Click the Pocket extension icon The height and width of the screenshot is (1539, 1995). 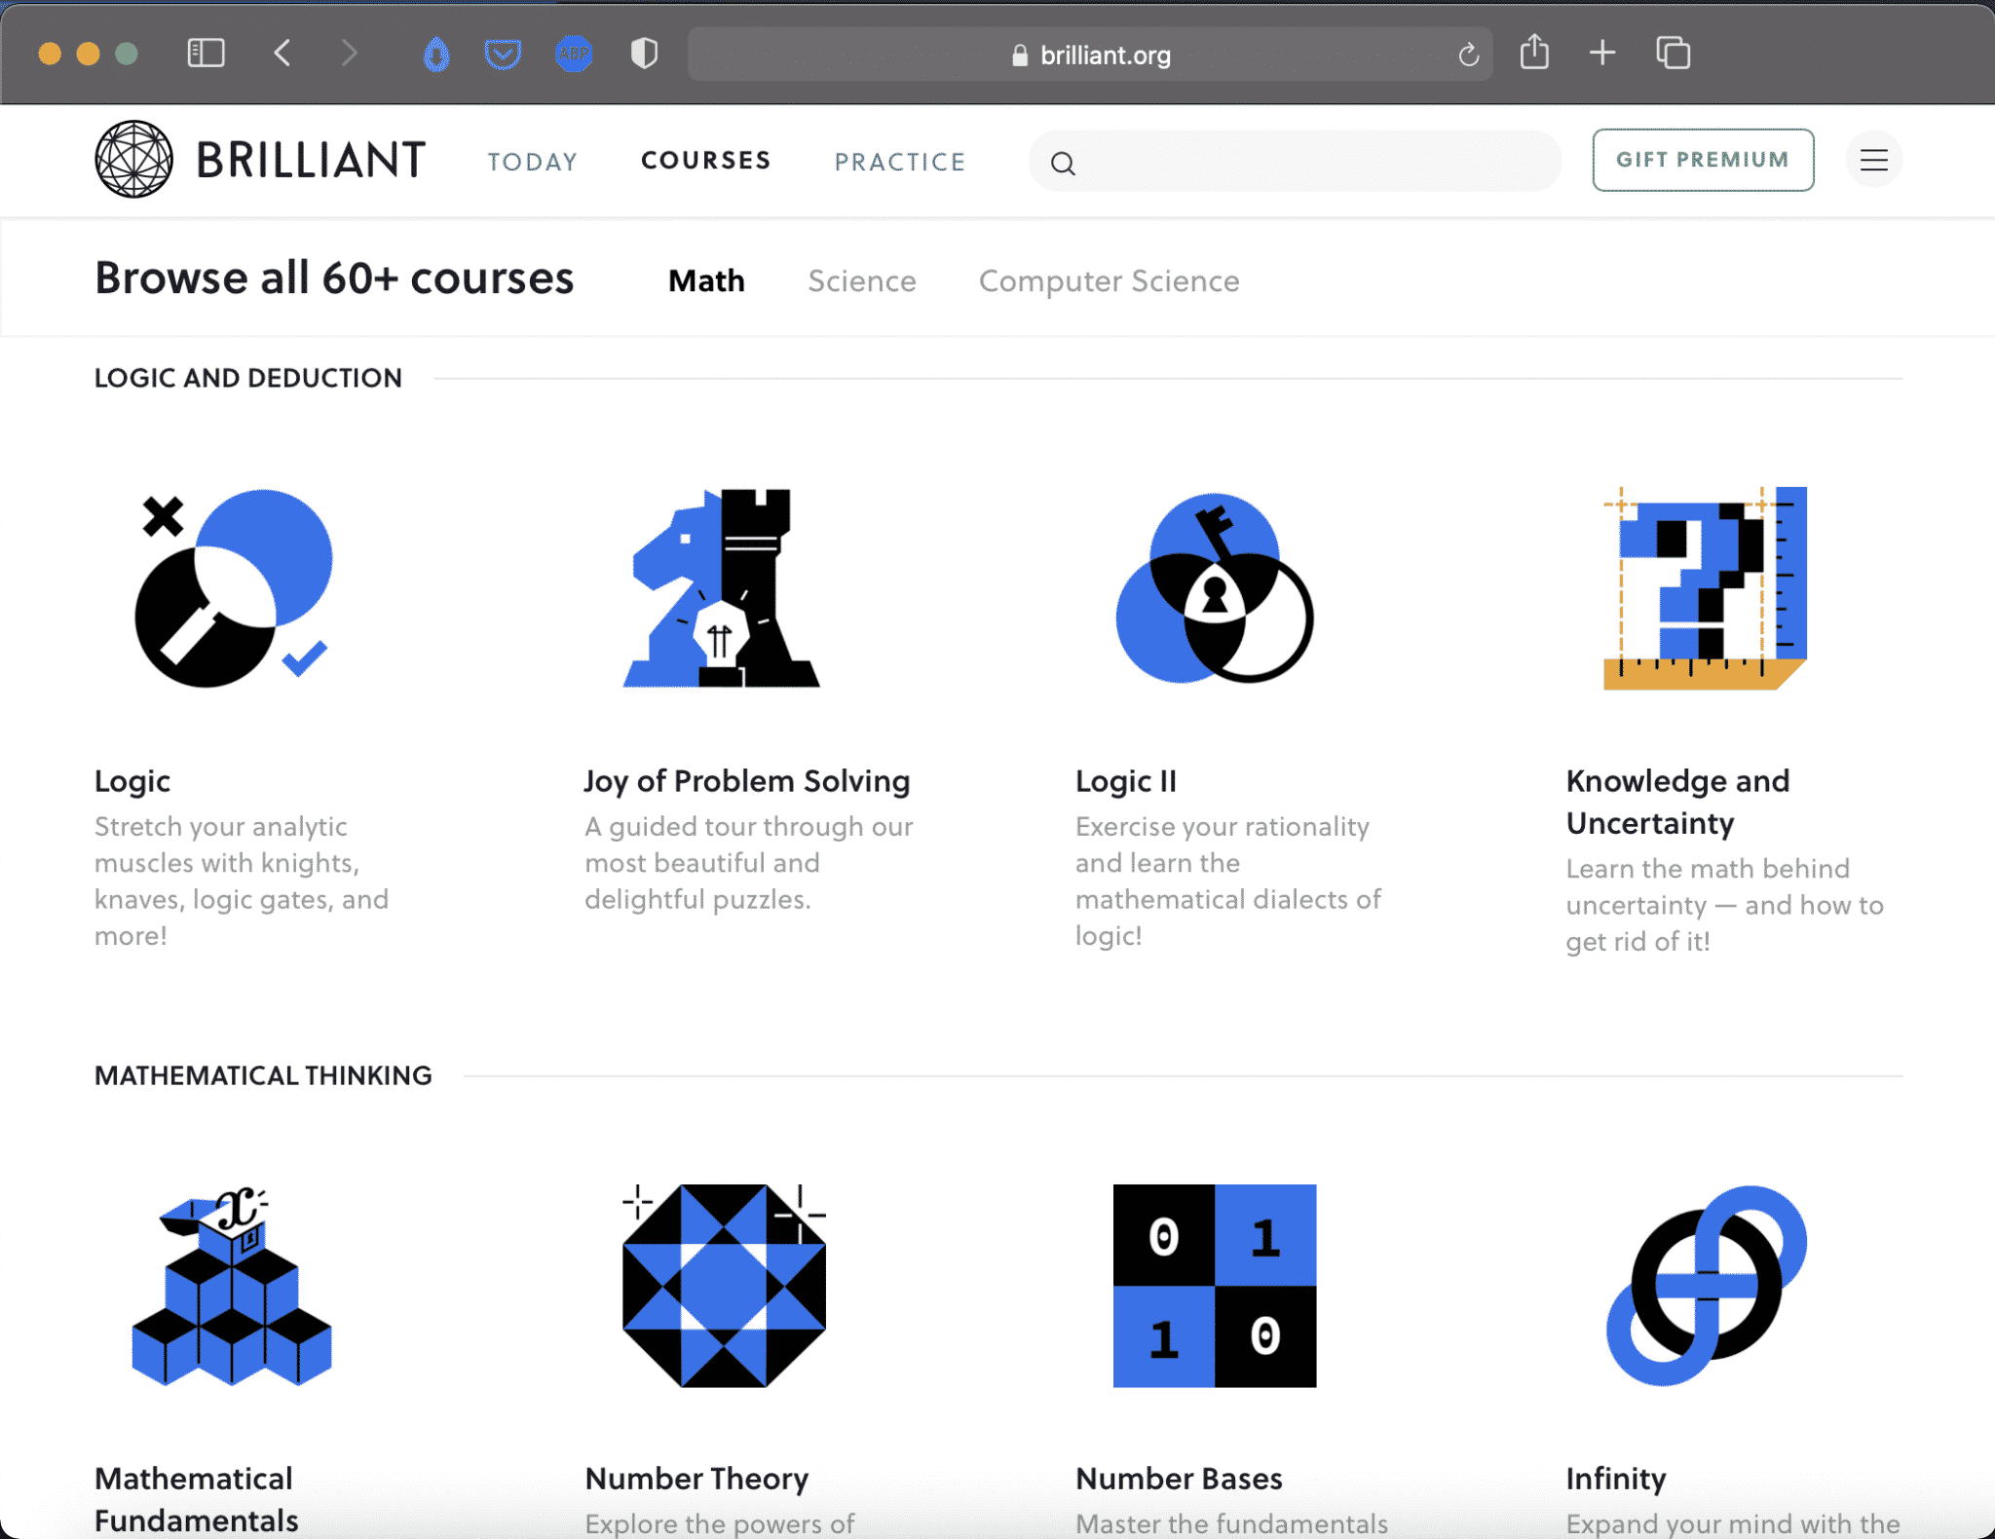pos(503,54)
